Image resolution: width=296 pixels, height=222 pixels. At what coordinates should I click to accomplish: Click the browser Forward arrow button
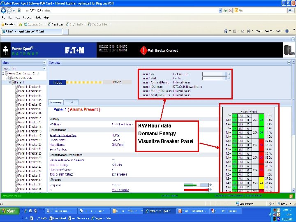pyautogui.click(x=9, y=11)
